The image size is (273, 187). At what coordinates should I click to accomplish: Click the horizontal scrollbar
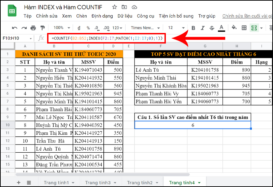(x=103, y=174)
